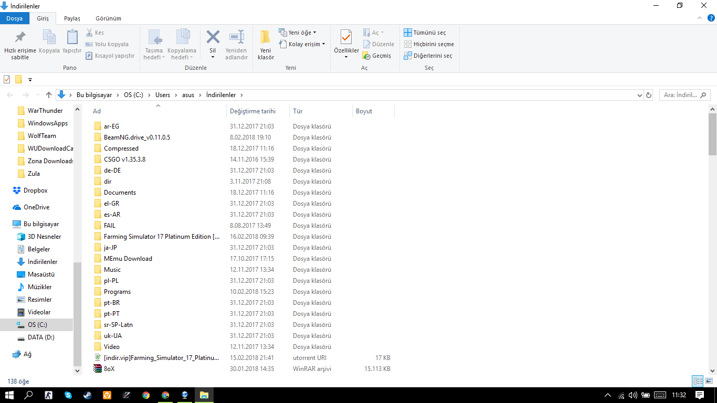This screenshot has width=717, height=403.
Task: Show hidden tray icons with the chevron
Action: click(608, 395)
